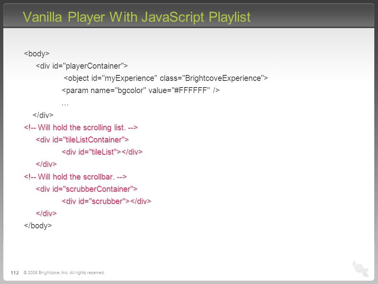Select the div id="playerContainer" line

pos(82,66)
